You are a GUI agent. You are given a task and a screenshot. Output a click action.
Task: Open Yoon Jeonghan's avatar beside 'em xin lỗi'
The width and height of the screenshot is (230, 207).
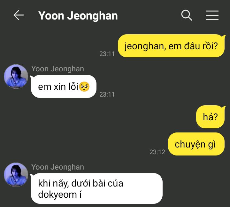[16, 76]
